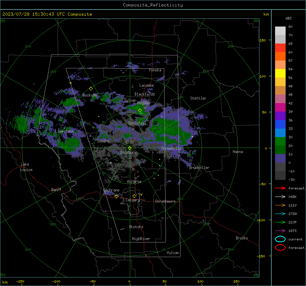Select the cyan 27ZW arrow icon
The width and height of the screenshot is (306, 286).
click(x=280, y=214)
